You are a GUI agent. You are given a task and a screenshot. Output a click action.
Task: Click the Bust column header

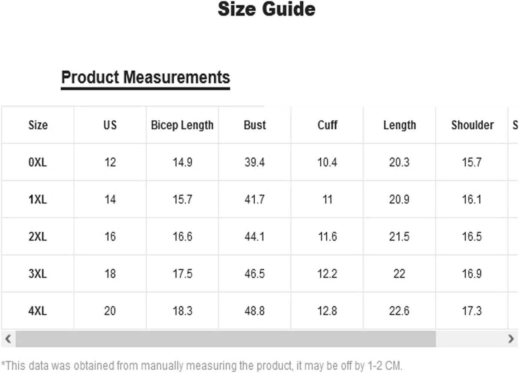point(255,125)
